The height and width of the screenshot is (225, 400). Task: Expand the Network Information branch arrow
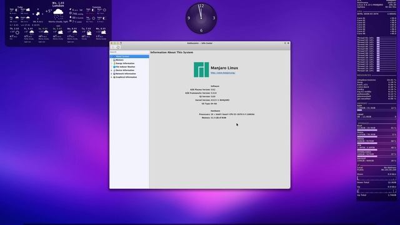pos(111,74)
